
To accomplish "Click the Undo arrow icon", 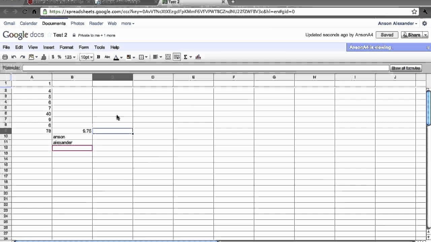I will point(14,57).
